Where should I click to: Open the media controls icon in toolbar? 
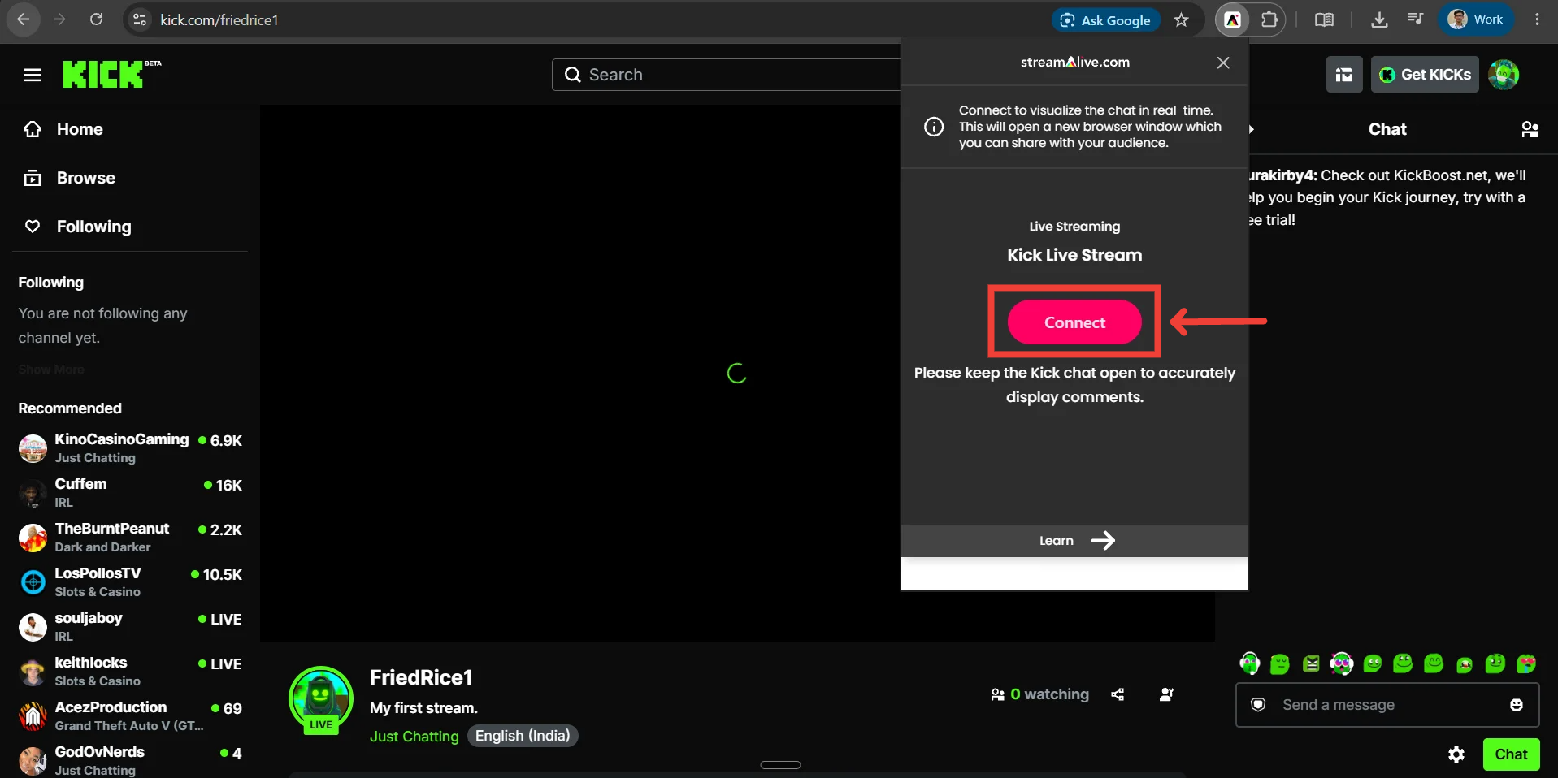coord(1416,19)
